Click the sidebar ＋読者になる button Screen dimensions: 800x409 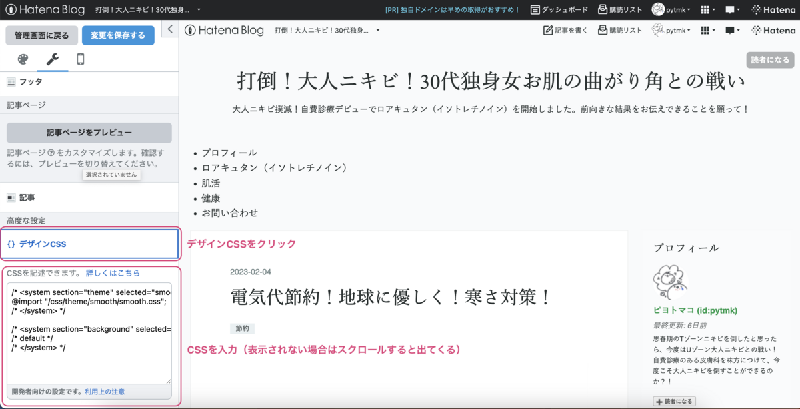(674, 401)
